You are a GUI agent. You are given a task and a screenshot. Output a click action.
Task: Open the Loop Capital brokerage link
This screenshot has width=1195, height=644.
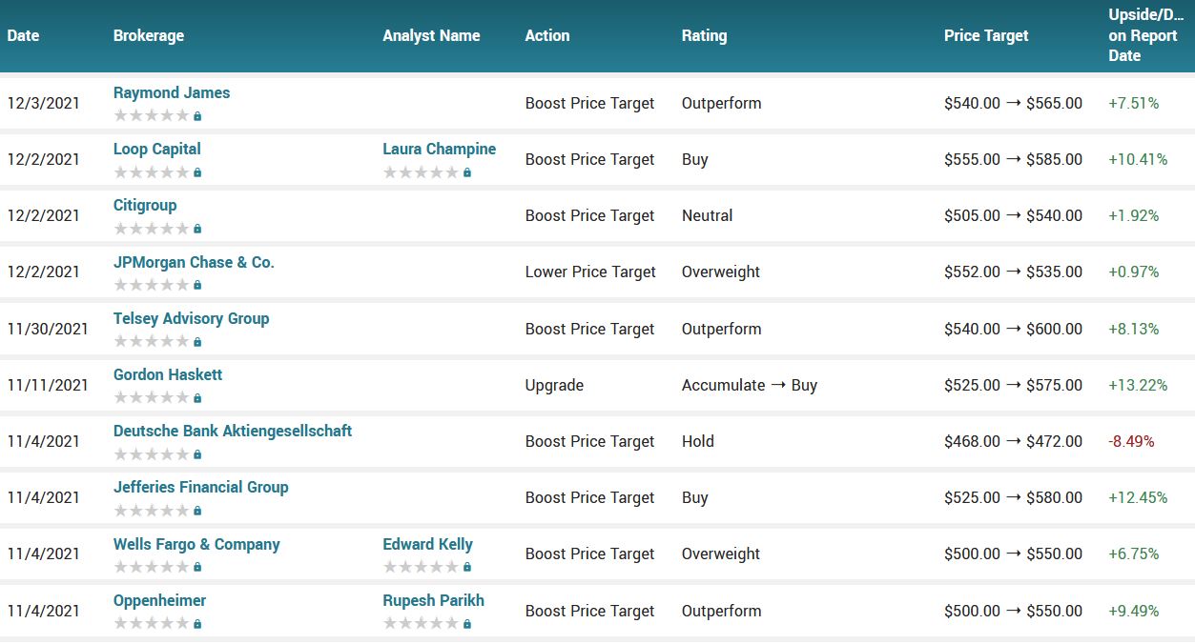[157, 149]
